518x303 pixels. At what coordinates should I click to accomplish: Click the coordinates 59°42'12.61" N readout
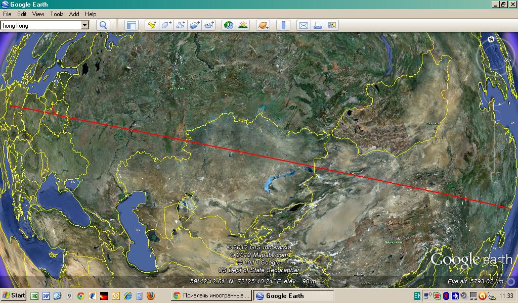click(211, 281)
